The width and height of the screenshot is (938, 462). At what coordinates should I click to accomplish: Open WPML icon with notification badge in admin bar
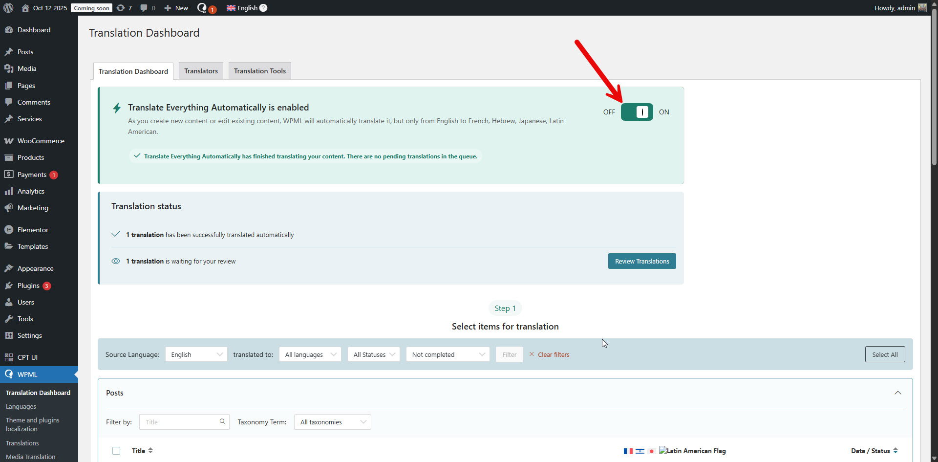206,8
